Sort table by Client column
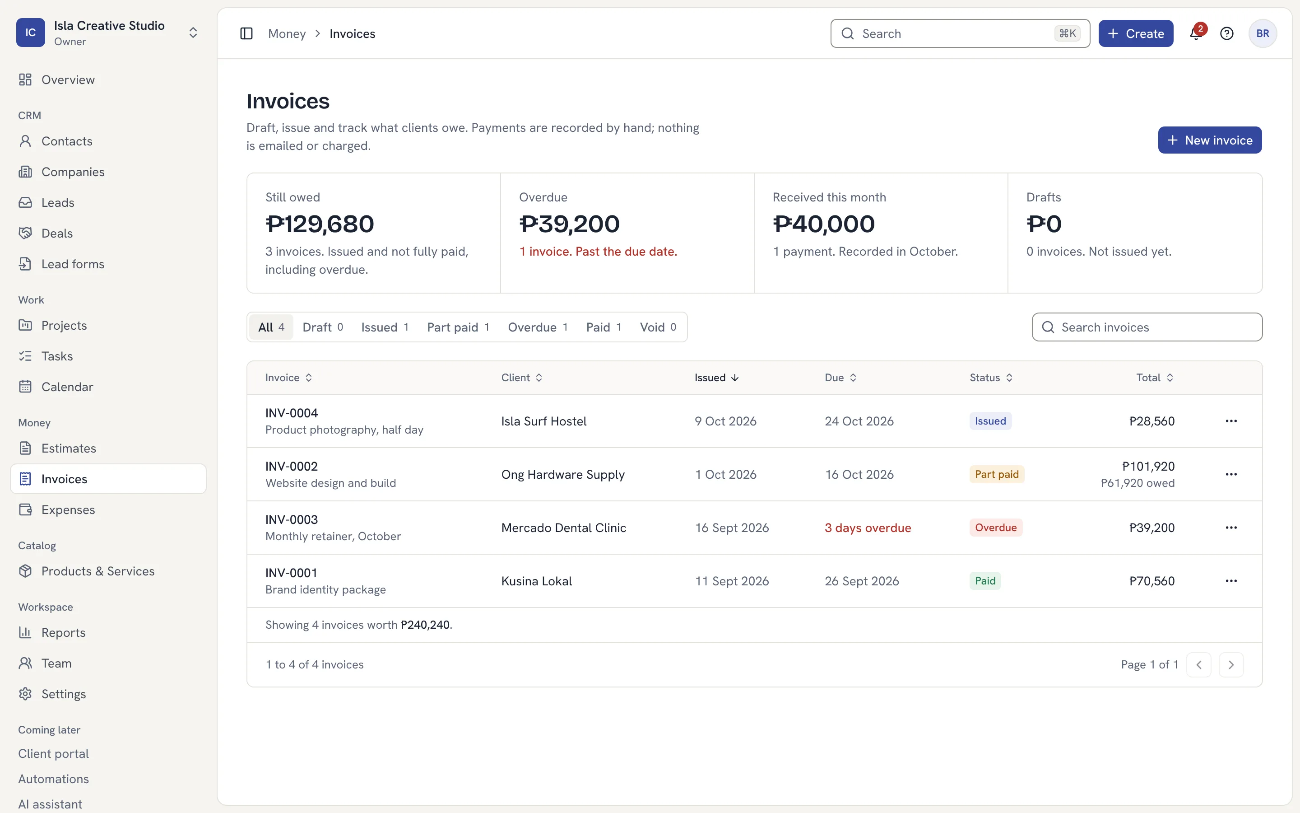1300x813 pixels. click(522, 378)
